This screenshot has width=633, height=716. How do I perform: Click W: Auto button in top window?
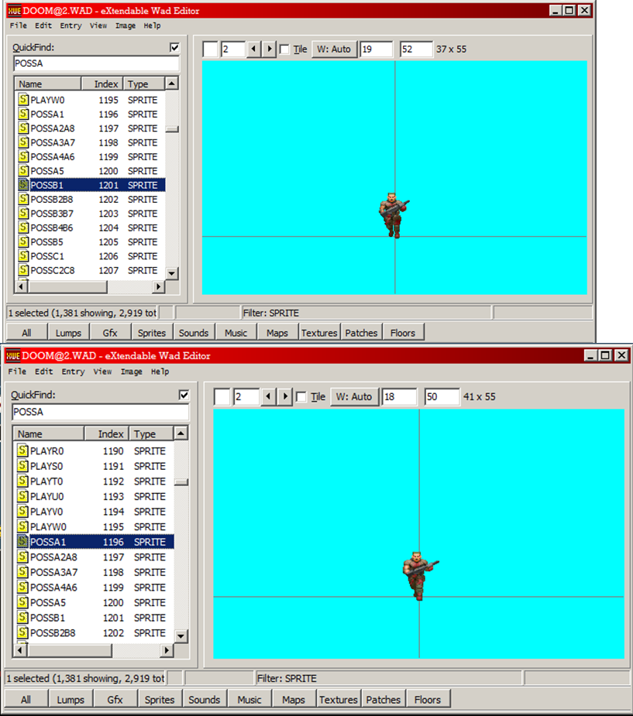[334, 49]
